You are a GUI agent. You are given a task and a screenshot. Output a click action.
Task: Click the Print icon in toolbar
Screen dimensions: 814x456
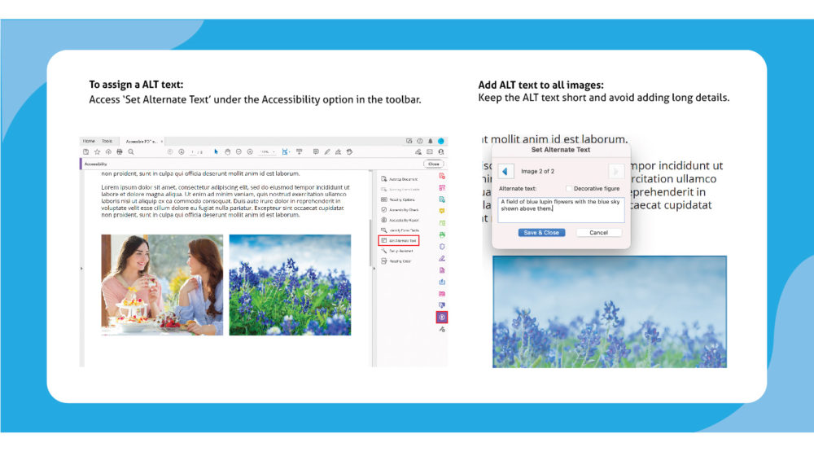[120, 152]
